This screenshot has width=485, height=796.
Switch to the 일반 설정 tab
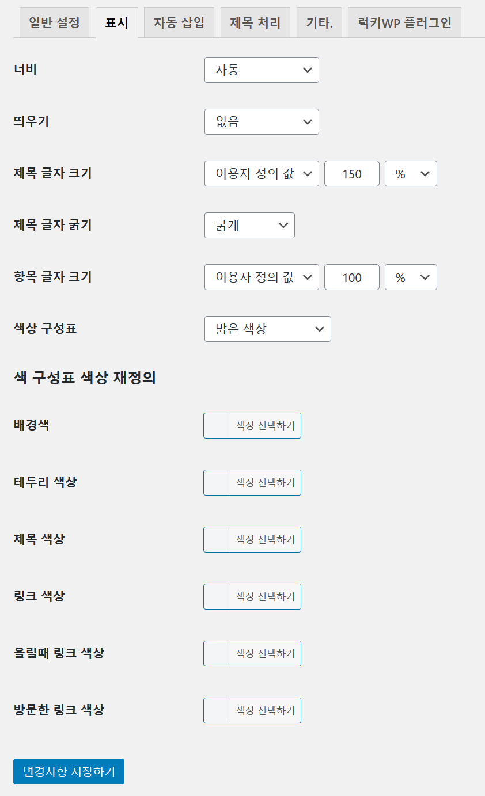click(54, 22)
